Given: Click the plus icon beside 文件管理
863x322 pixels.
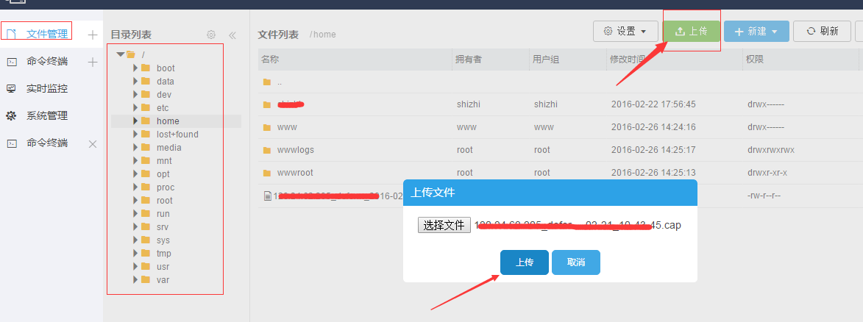Looking at the screenshot, I should click(x=93, y=35).
